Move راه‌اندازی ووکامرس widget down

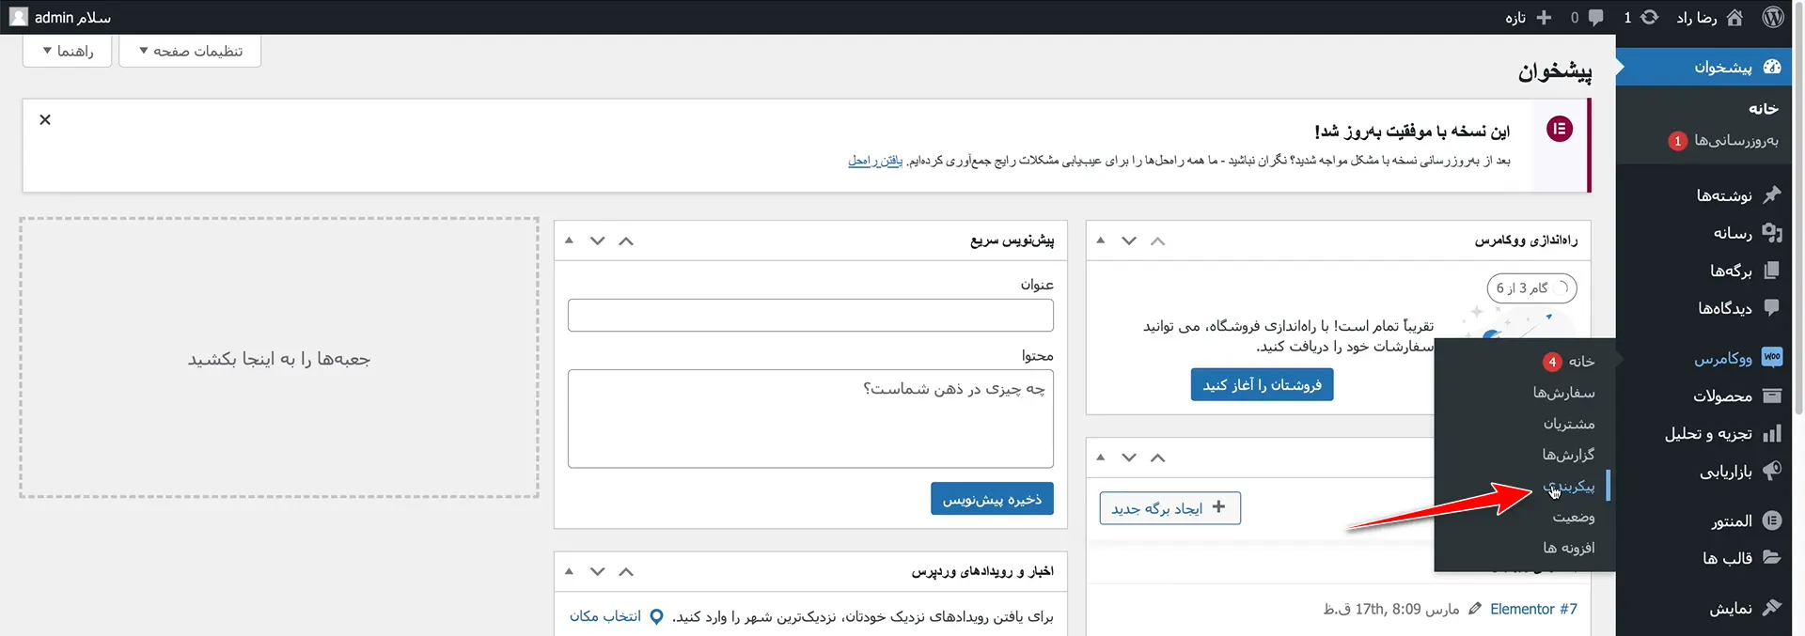coord(1129,240)
